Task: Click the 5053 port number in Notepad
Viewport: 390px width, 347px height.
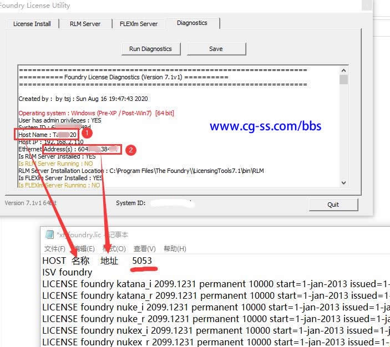Action: point(142,261)
